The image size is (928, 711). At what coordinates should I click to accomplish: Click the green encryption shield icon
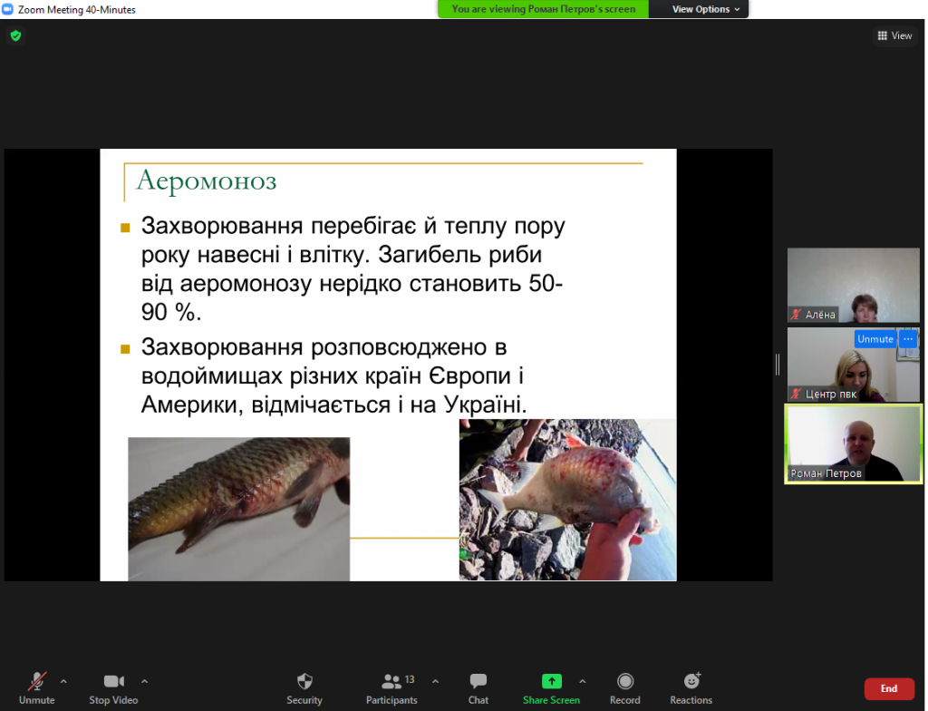[x=15, y=36]
